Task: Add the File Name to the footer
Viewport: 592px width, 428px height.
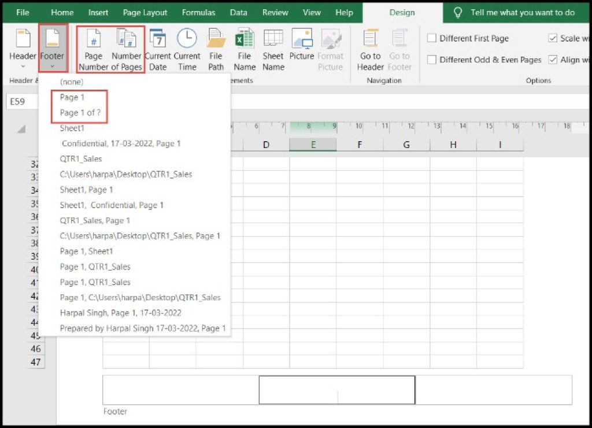Action: click(244, 48)
